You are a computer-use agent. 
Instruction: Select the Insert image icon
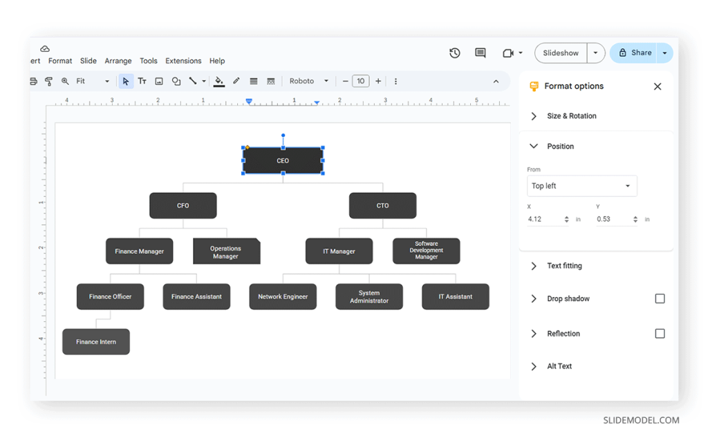point(159,81)
